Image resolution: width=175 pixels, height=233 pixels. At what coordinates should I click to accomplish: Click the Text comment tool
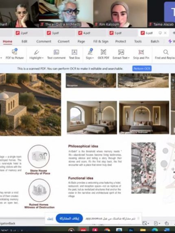[56, 54]
